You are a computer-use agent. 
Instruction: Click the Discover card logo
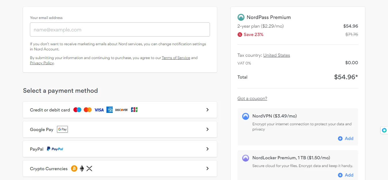(x=121, y=110)
